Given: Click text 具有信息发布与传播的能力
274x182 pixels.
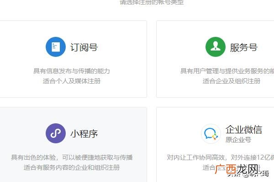Looking at the screenshot, I should pos(72,71).
